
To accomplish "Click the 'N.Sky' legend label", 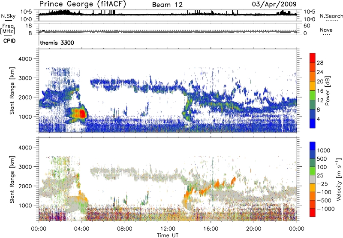I will pos(8,16).
